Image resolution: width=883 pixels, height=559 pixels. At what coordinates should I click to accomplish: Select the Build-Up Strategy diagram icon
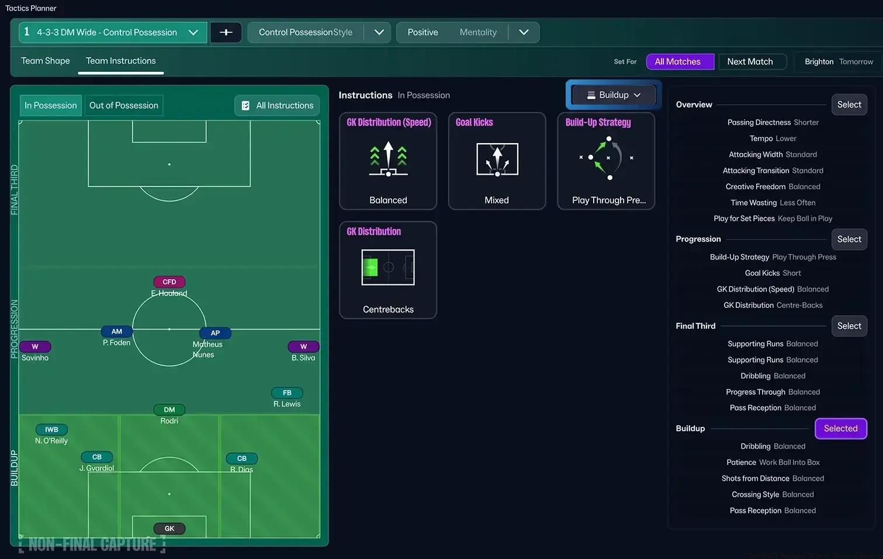point(606,159)
